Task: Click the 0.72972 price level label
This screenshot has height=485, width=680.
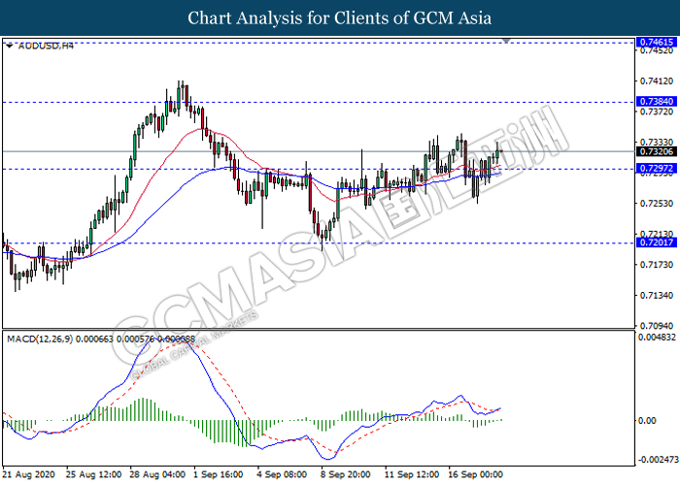Action: click(657, 169)
